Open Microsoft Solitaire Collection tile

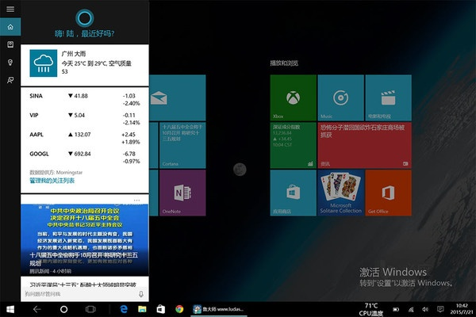(x=340, y=193)
